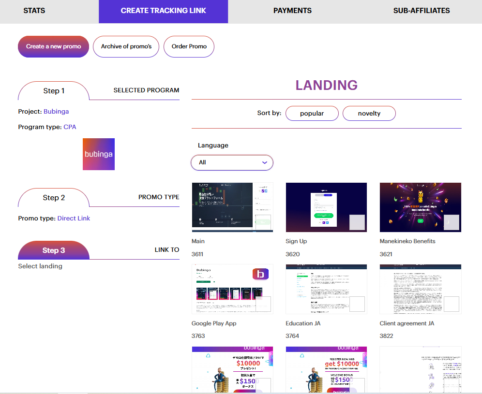482x394 pixels.
Task: Click the Direct Link promo type
Action: [x=74, y=219]
